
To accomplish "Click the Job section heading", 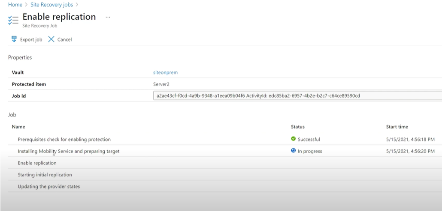I will pyautogui.click(x=12, y=115).
